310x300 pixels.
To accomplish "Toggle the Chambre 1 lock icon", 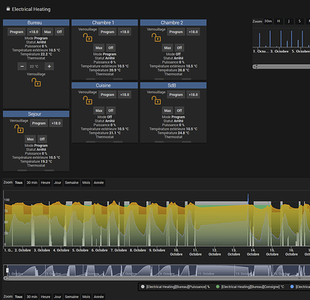I will tap(88, 37).
